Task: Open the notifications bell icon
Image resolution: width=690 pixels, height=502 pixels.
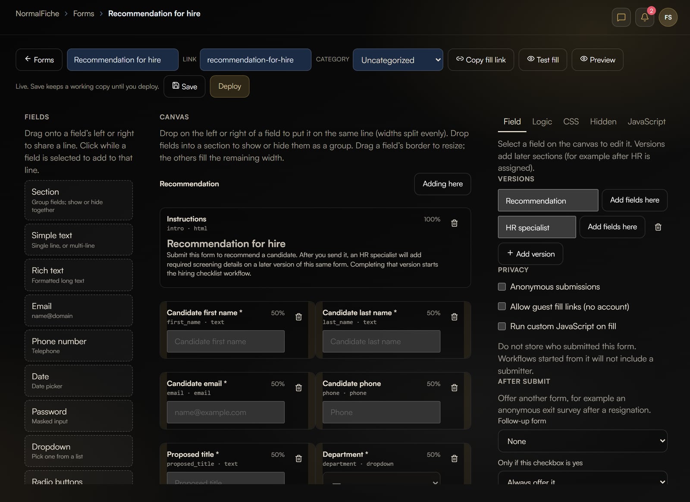Action: pos(644,17)
